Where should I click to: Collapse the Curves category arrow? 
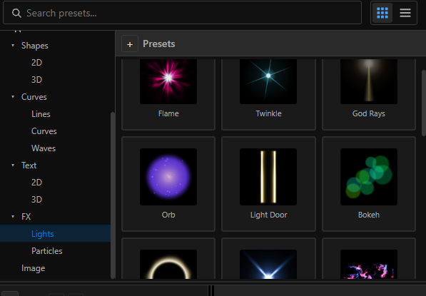(x=13, y=97)
